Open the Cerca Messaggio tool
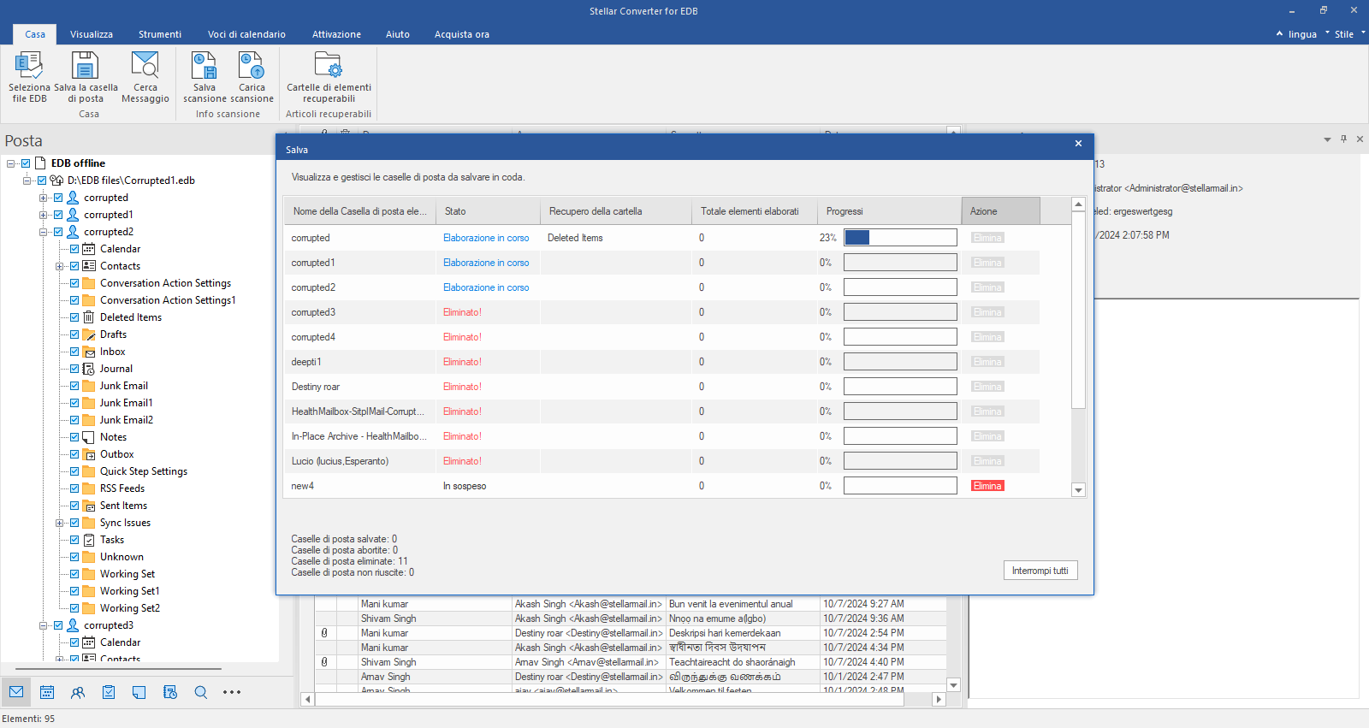Screen dimensions: 1369x728 tap(145, 66)
